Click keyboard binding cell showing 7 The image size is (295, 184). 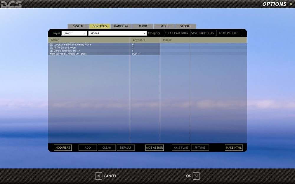[145, 48]
